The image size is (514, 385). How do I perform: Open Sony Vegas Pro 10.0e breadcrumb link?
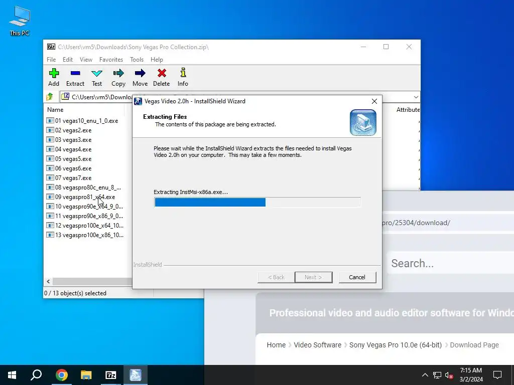tap(396, 345)
